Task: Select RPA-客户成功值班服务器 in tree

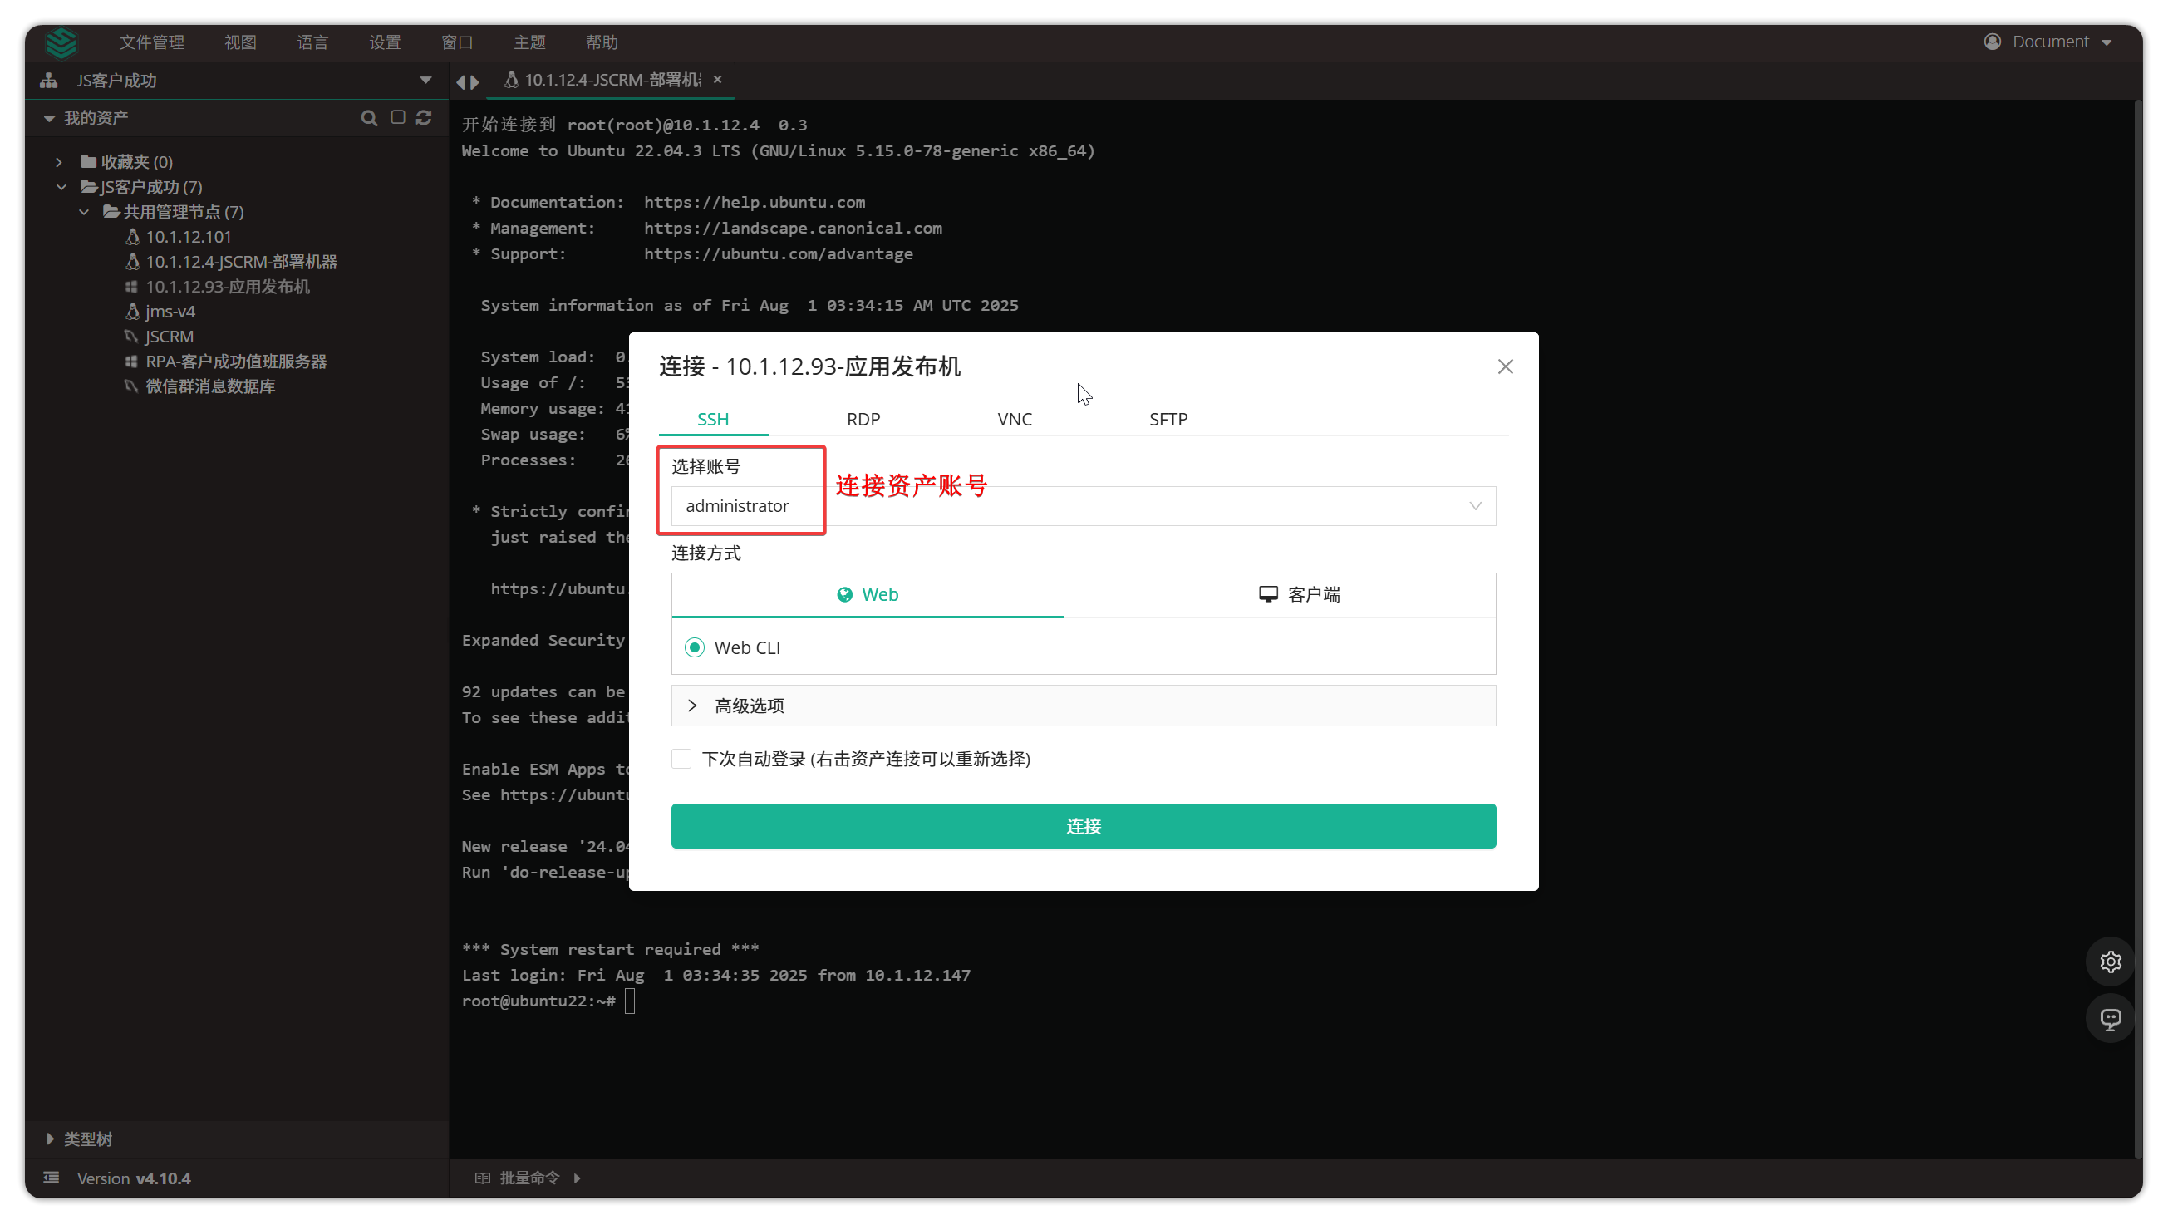Action: click(236, 362)
